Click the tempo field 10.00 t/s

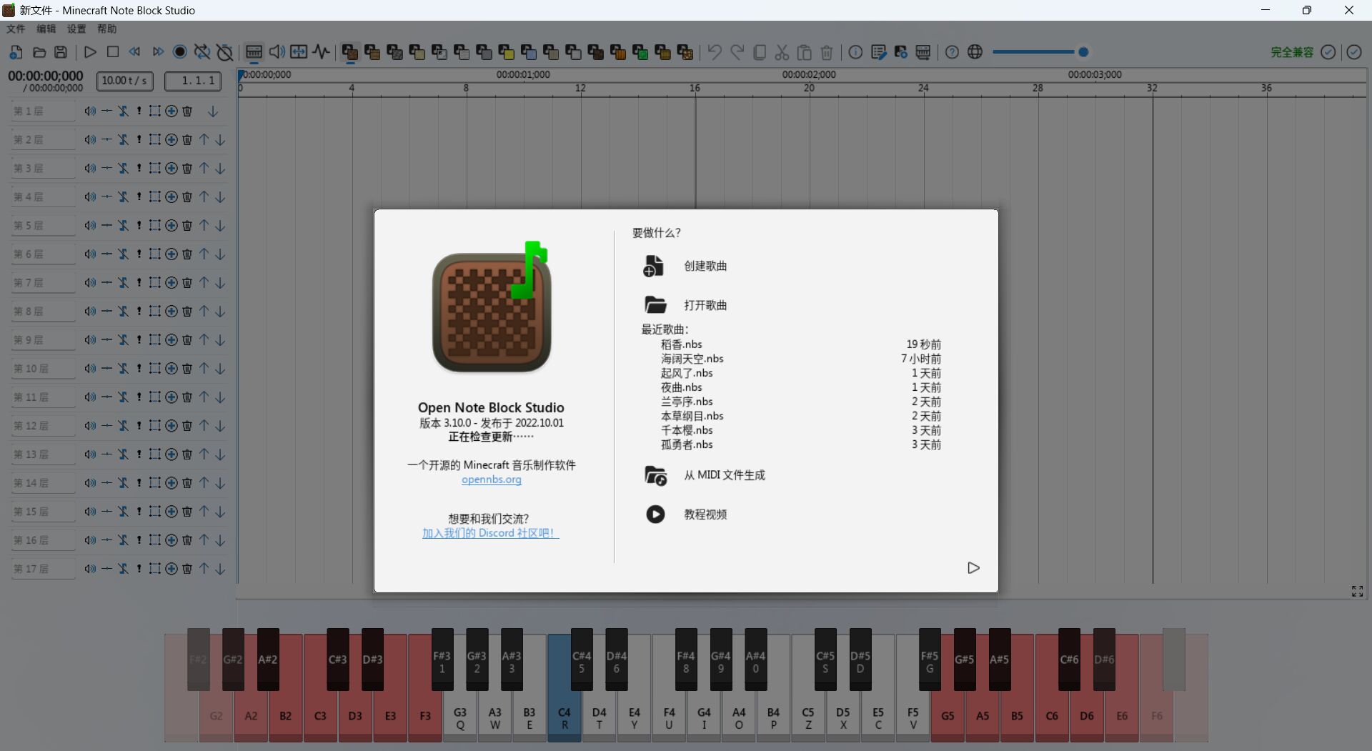(x=124, y=81)
